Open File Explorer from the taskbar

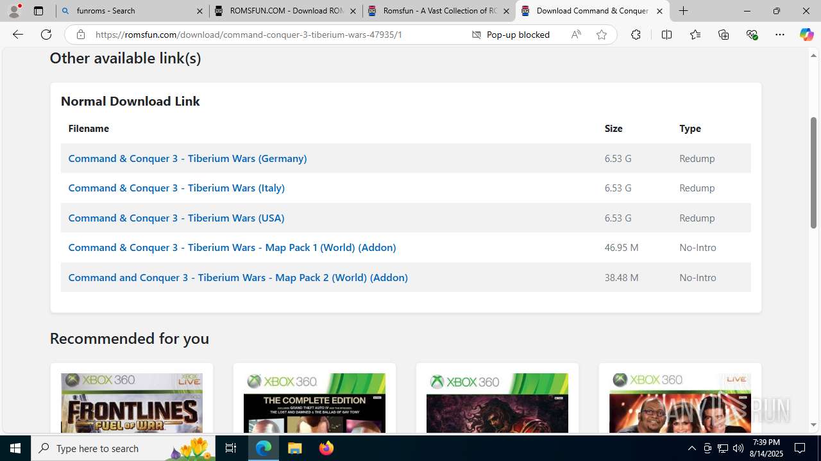[x=294, y=448]
